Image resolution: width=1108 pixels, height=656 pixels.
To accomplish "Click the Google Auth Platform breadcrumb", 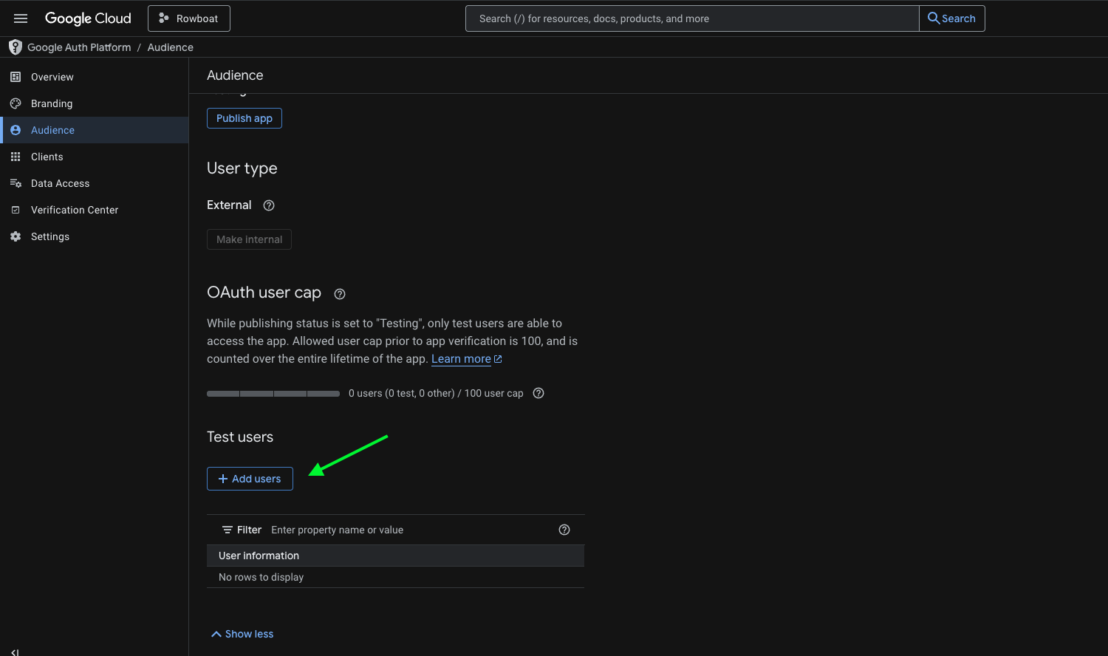I will [78, 47].
